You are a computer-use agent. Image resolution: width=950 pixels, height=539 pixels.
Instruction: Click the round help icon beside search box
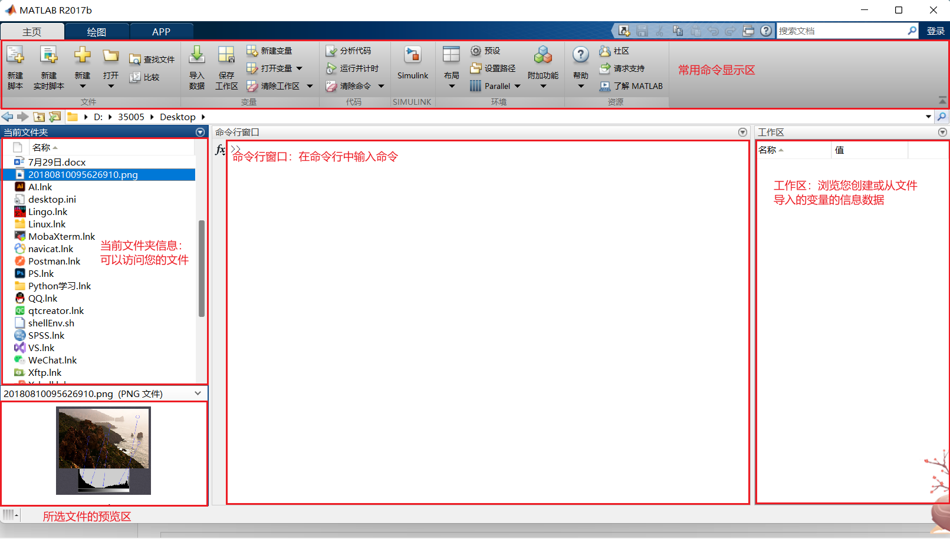coord(766,31)
